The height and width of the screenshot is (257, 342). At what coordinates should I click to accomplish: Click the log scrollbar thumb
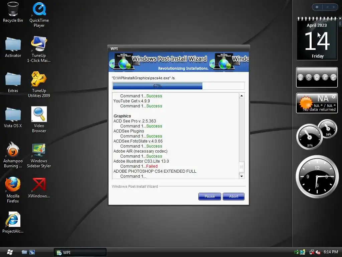[x=241, y=167]
